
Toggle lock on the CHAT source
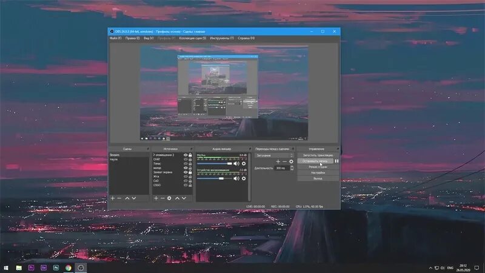pyautogui.click(x=190, y=159)
